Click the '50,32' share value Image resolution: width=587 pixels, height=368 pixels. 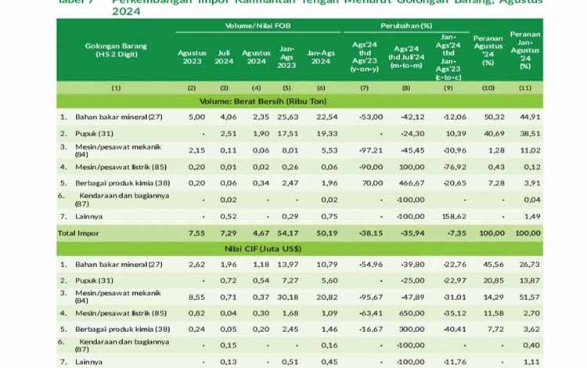tap(494, 117)
